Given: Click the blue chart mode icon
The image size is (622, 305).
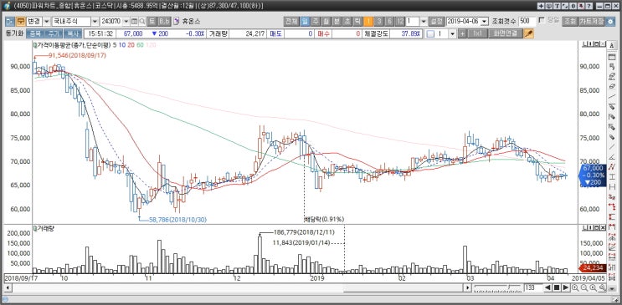Looking at the screenshot, I should click(11, 22).
